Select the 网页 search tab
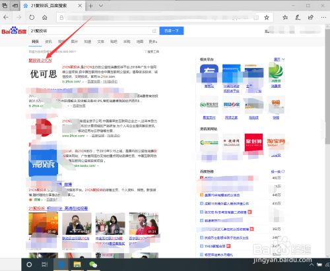Image resolution: width=330 pixels, height=271 pixels. [35, 42]
